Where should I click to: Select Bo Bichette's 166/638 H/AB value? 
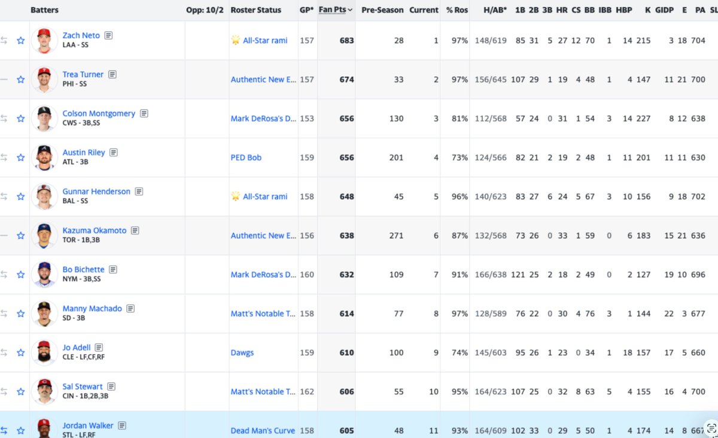[x=490, y=275]
